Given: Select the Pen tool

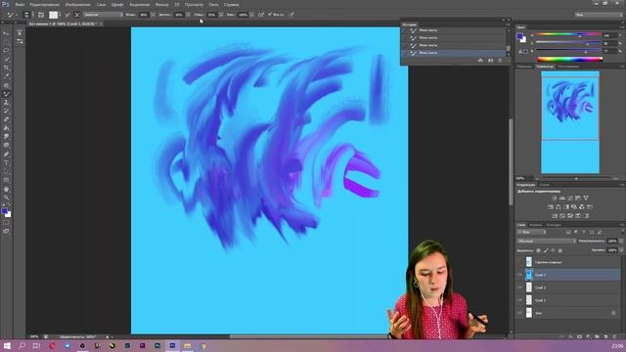Looking at the screenshot, I should point(6,154).
